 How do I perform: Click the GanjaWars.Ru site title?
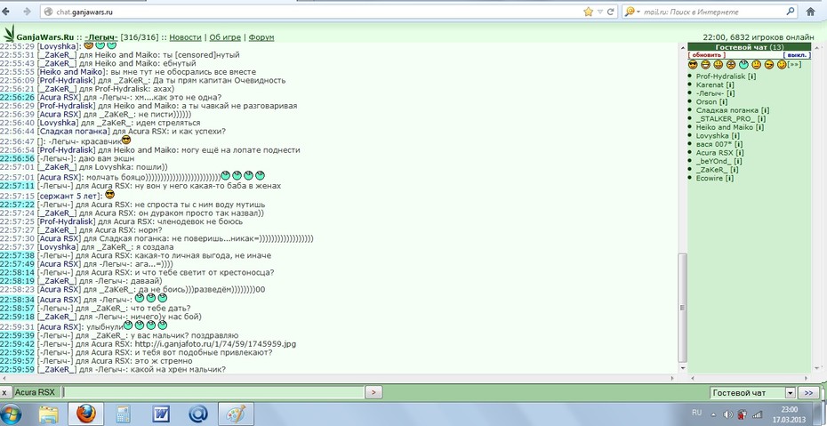point(44,37)
